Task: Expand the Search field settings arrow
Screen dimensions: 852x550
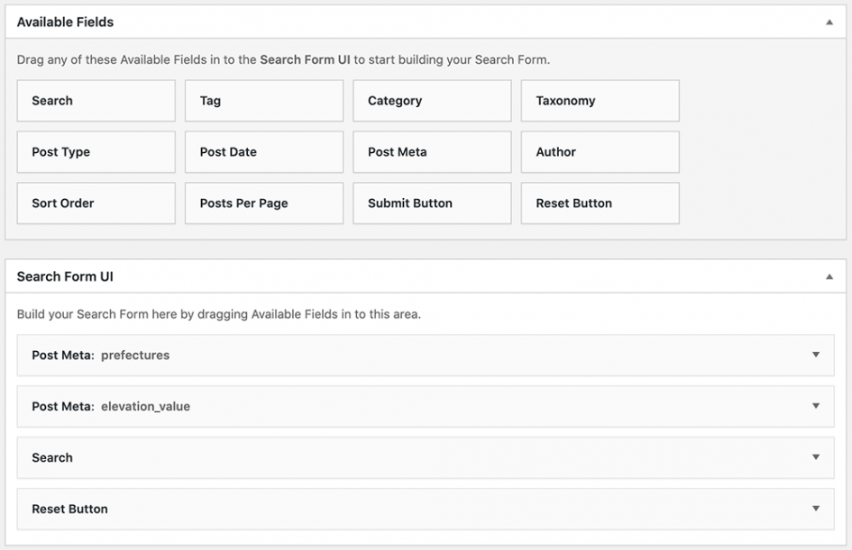Action: coord(816,457)
